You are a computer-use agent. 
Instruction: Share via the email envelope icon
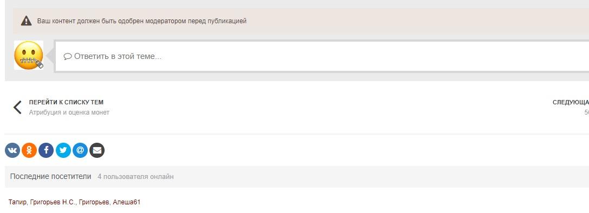97,150
